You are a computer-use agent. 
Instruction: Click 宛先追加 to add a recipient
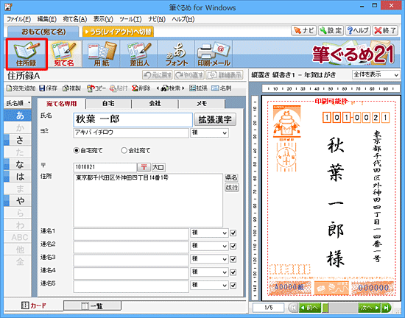tap(21, 88)
